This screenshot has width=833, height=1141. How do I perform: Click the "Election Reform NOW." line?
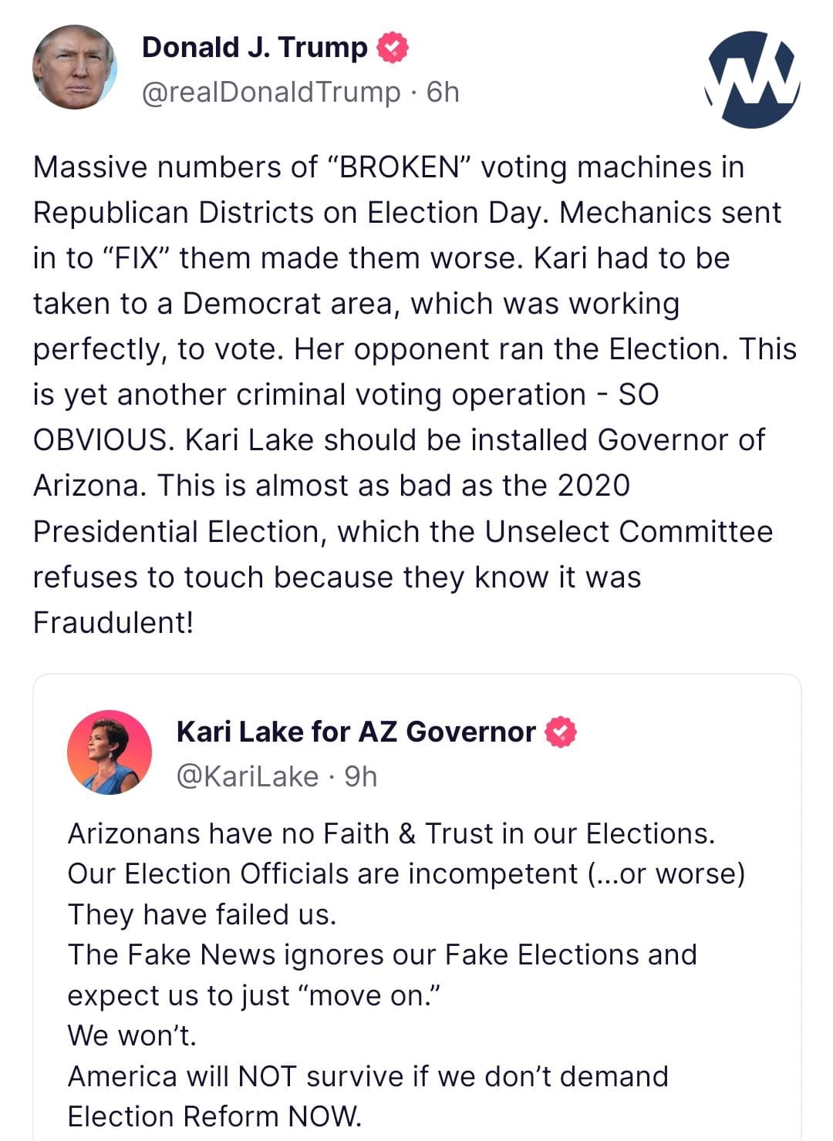(214, 1116)
